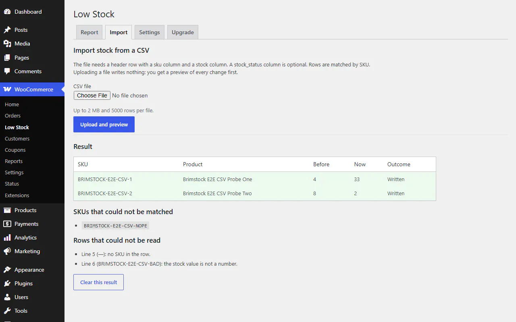Click the BRIMSTOCK-E2E-CSV-2 SKU cell

click(x=105, y=193)
